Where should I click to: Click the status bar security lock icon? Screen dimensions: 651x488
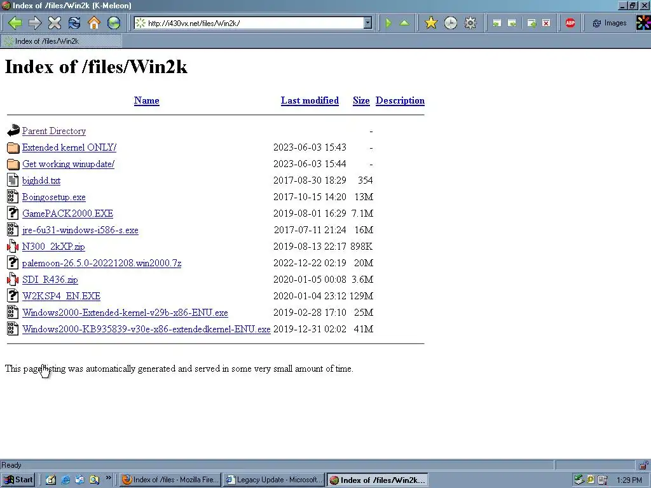pyautogui.click(x=643, y=465)
